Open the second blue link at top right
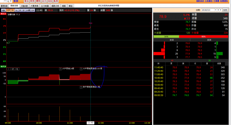 (209, 1)
